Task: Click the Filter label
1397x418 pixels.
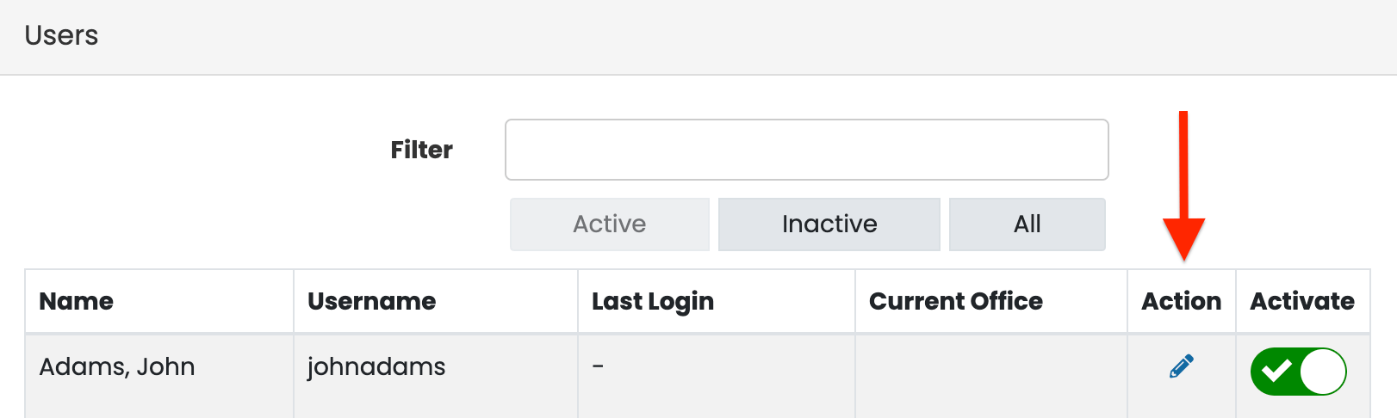Action: (421, 150)
